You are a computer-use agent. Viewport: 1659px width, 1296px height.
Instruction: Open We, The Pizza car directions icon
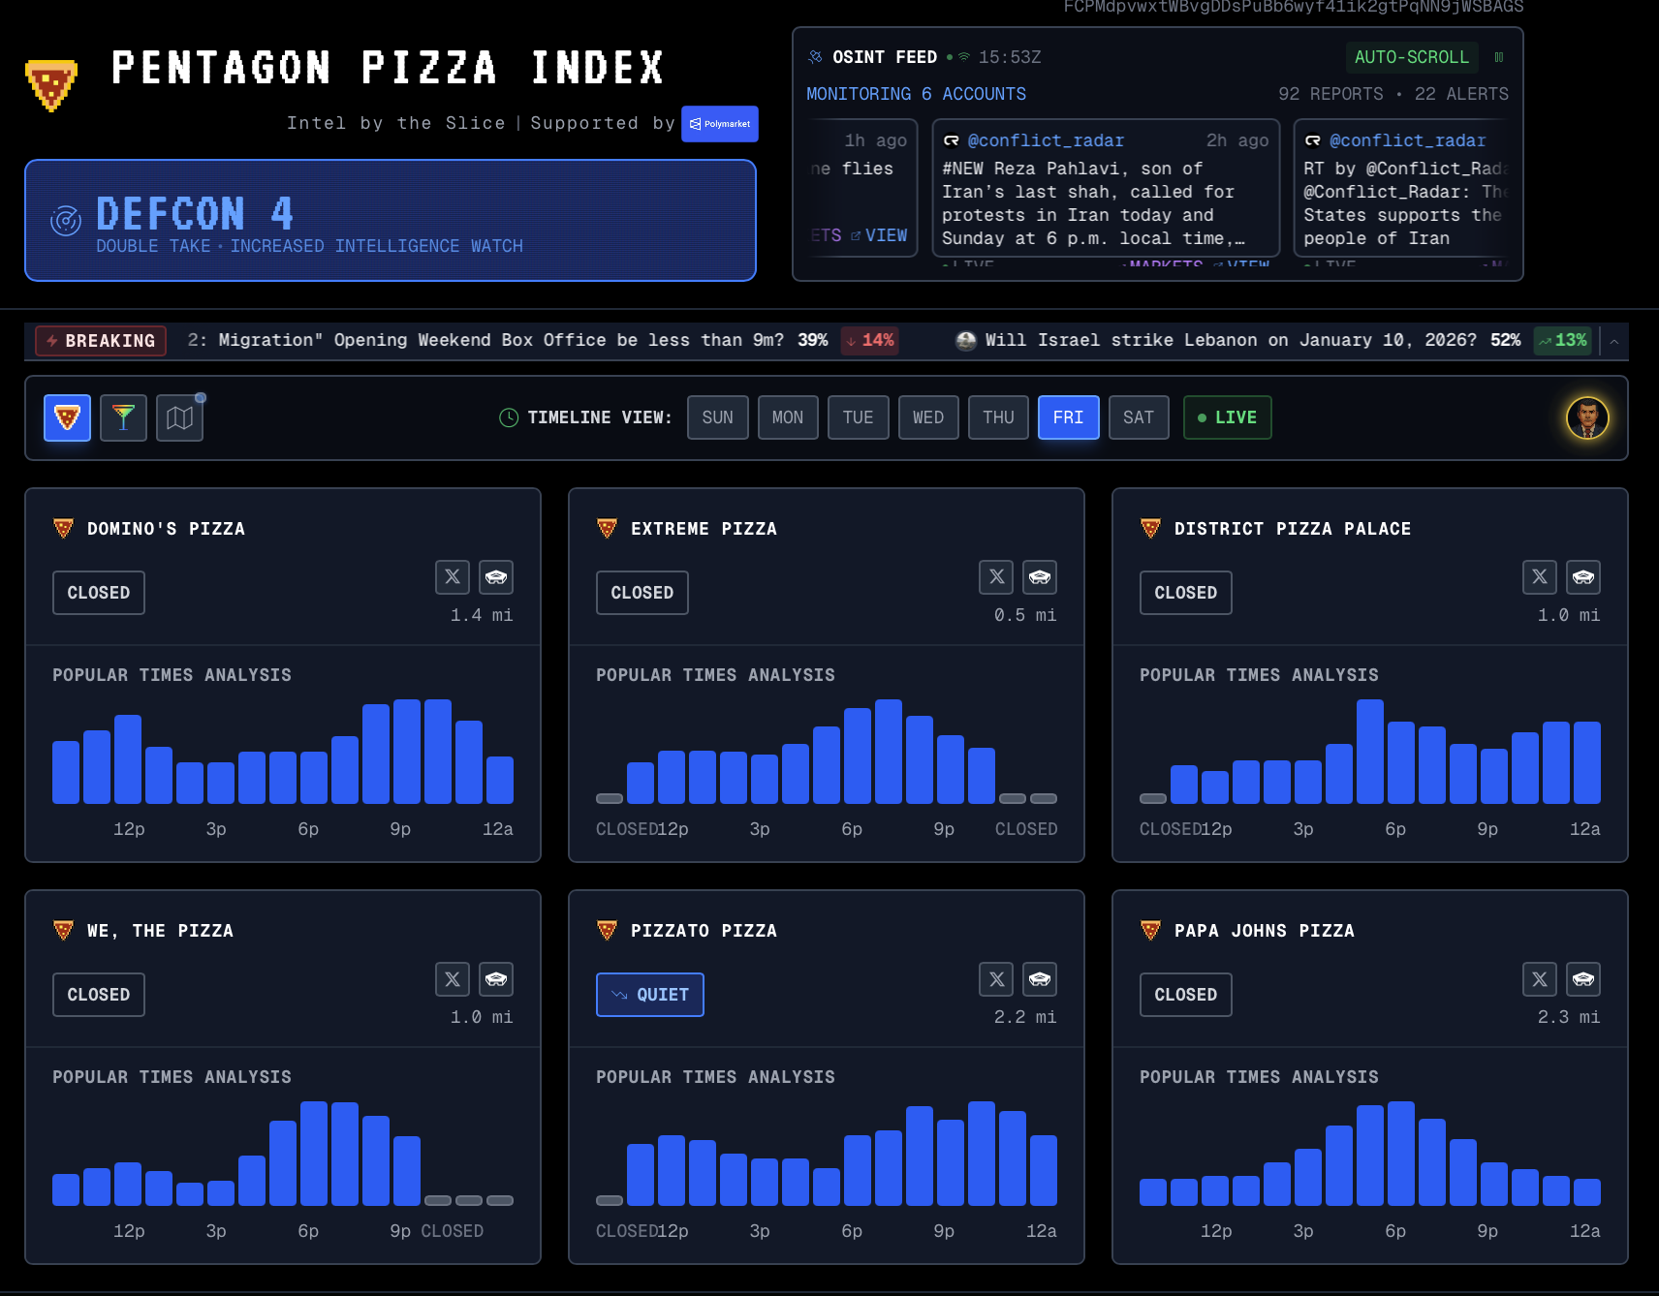496,979
